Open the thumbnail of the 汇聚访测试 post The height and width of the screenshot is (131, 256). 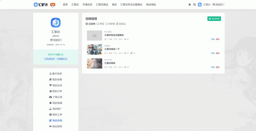(x=94, y=63)
